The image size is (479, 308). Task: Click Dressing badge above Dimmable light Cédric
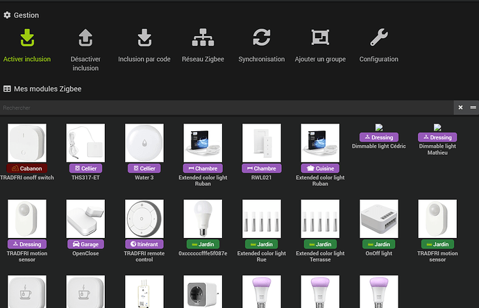pos(379,137)
